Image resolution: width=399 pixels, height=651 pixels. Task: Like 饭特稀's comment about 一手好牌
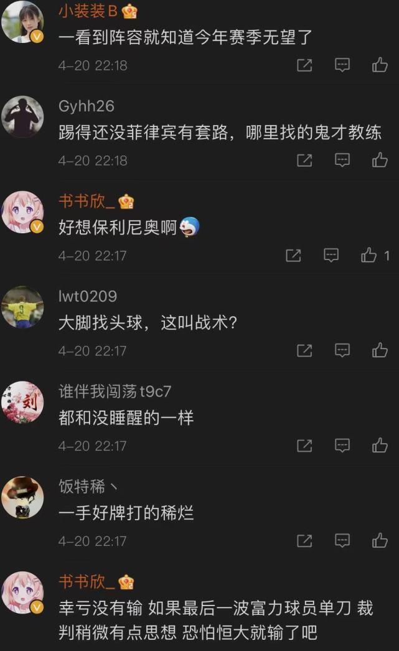[380, 541]
